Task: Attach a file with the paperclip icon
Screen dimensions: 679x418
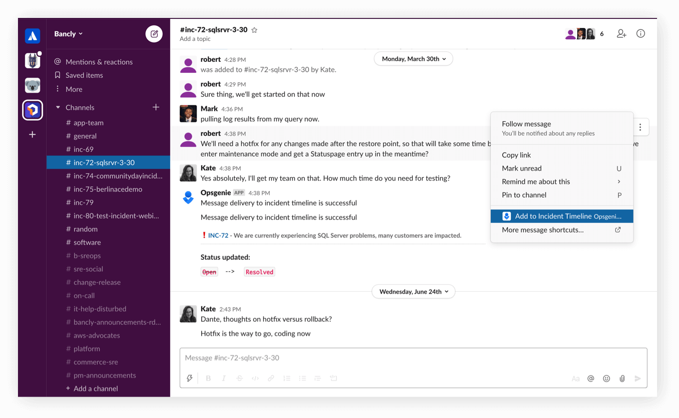Action: coord(622,378)
